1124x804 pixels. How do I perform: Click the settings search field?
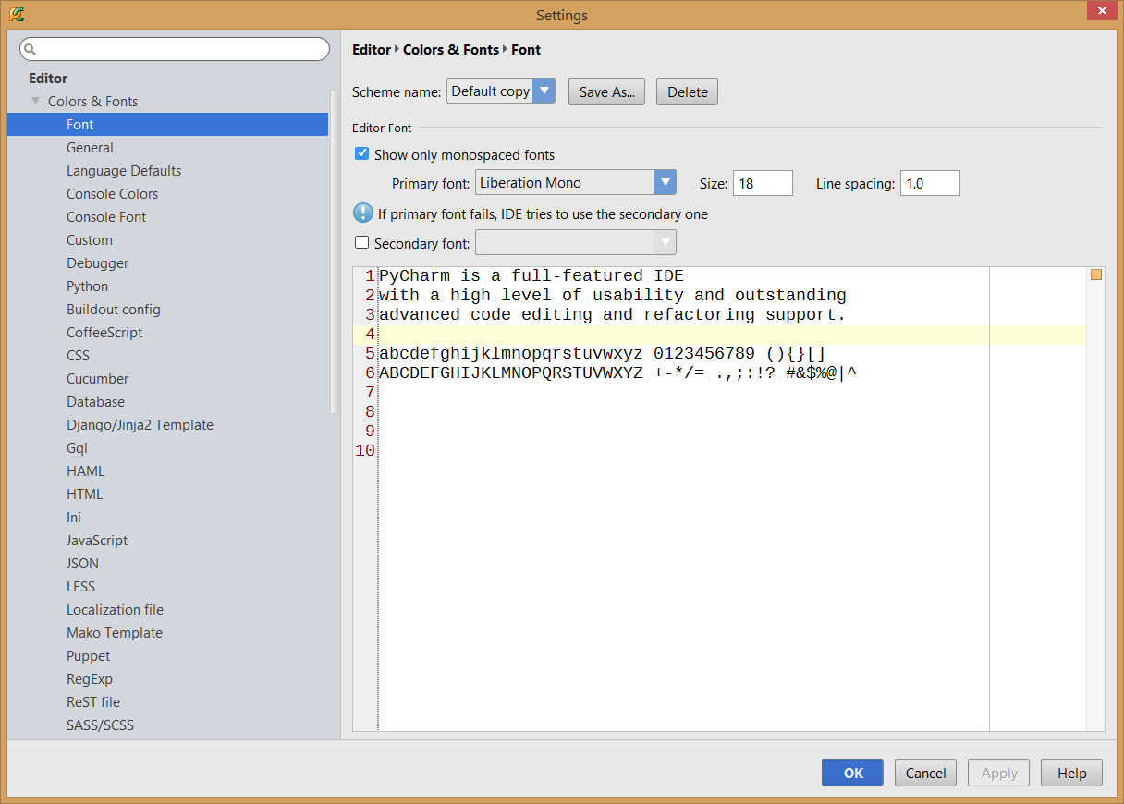175,49
